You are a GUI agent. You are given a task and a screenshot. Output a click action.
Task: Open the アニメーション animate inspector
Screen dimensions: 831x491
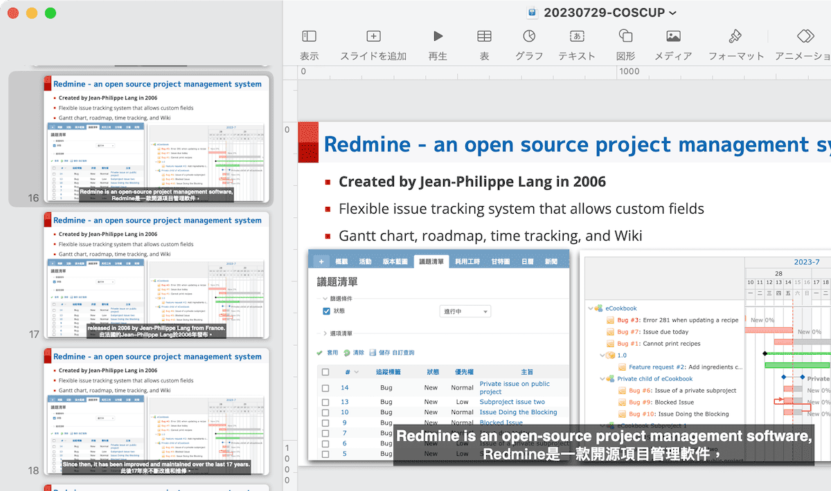805,37
